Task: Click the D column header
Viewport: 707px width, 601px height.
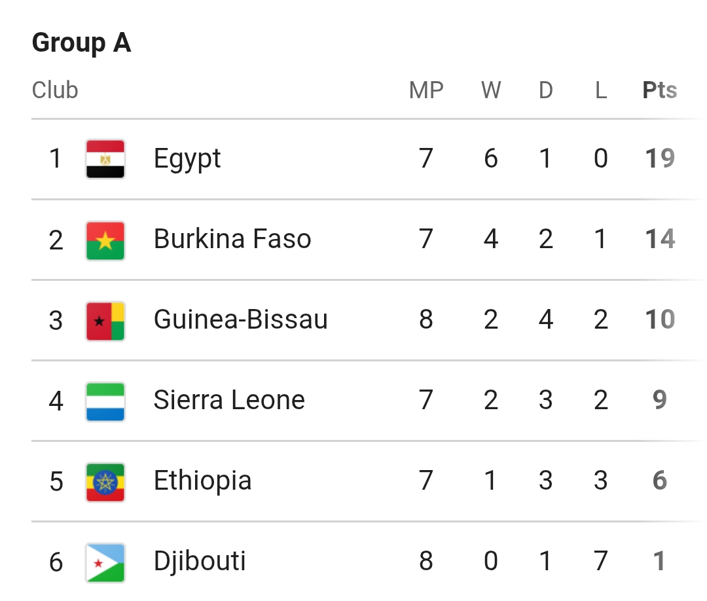Action: pos(546,90)
